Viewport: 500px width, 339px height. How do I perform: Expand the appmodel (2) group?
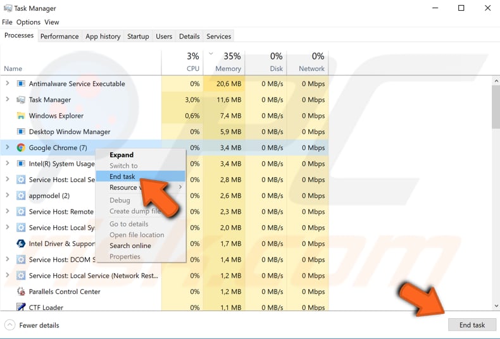click(8, 195)
